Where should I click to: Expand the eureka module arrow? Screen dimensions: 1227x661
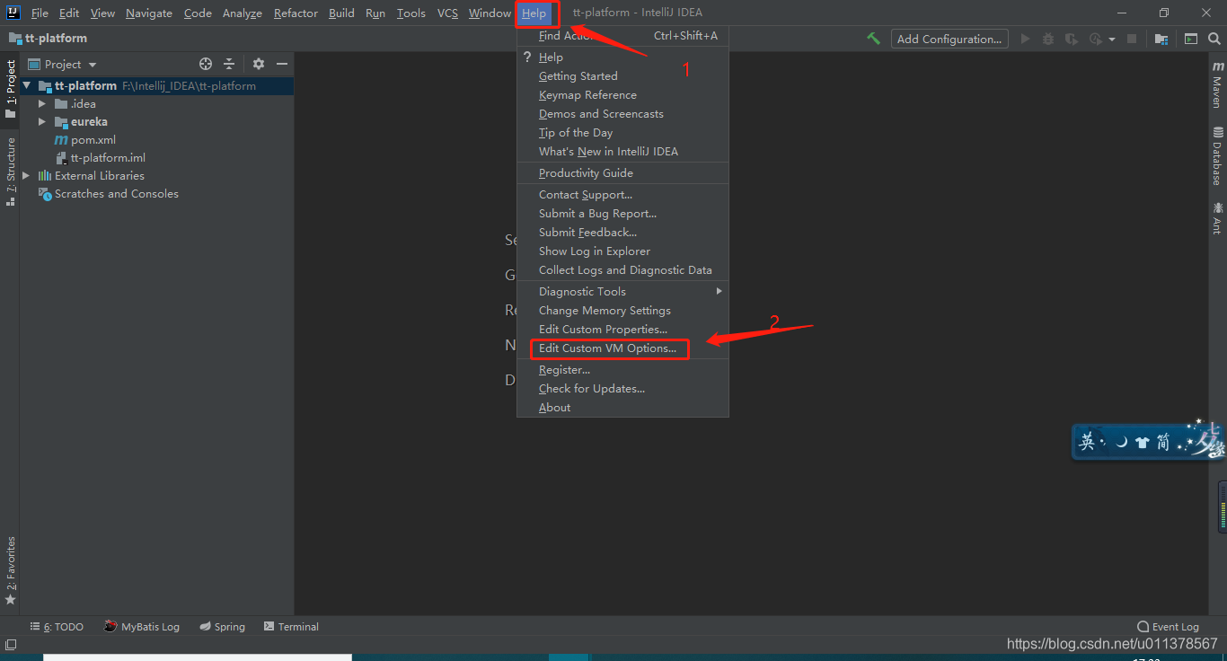[x=42, y=122]
